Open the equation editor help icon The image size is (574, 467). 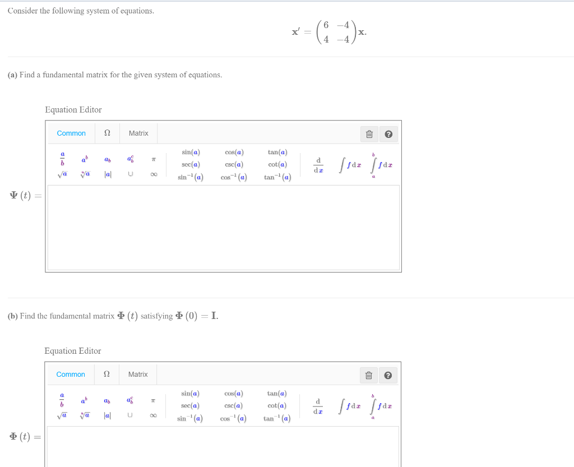coord(388,133)
